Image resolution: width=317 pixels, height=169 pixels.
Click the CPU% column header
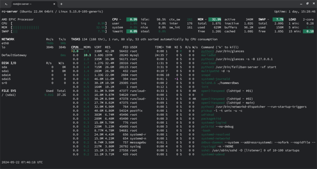coord(75,47)
